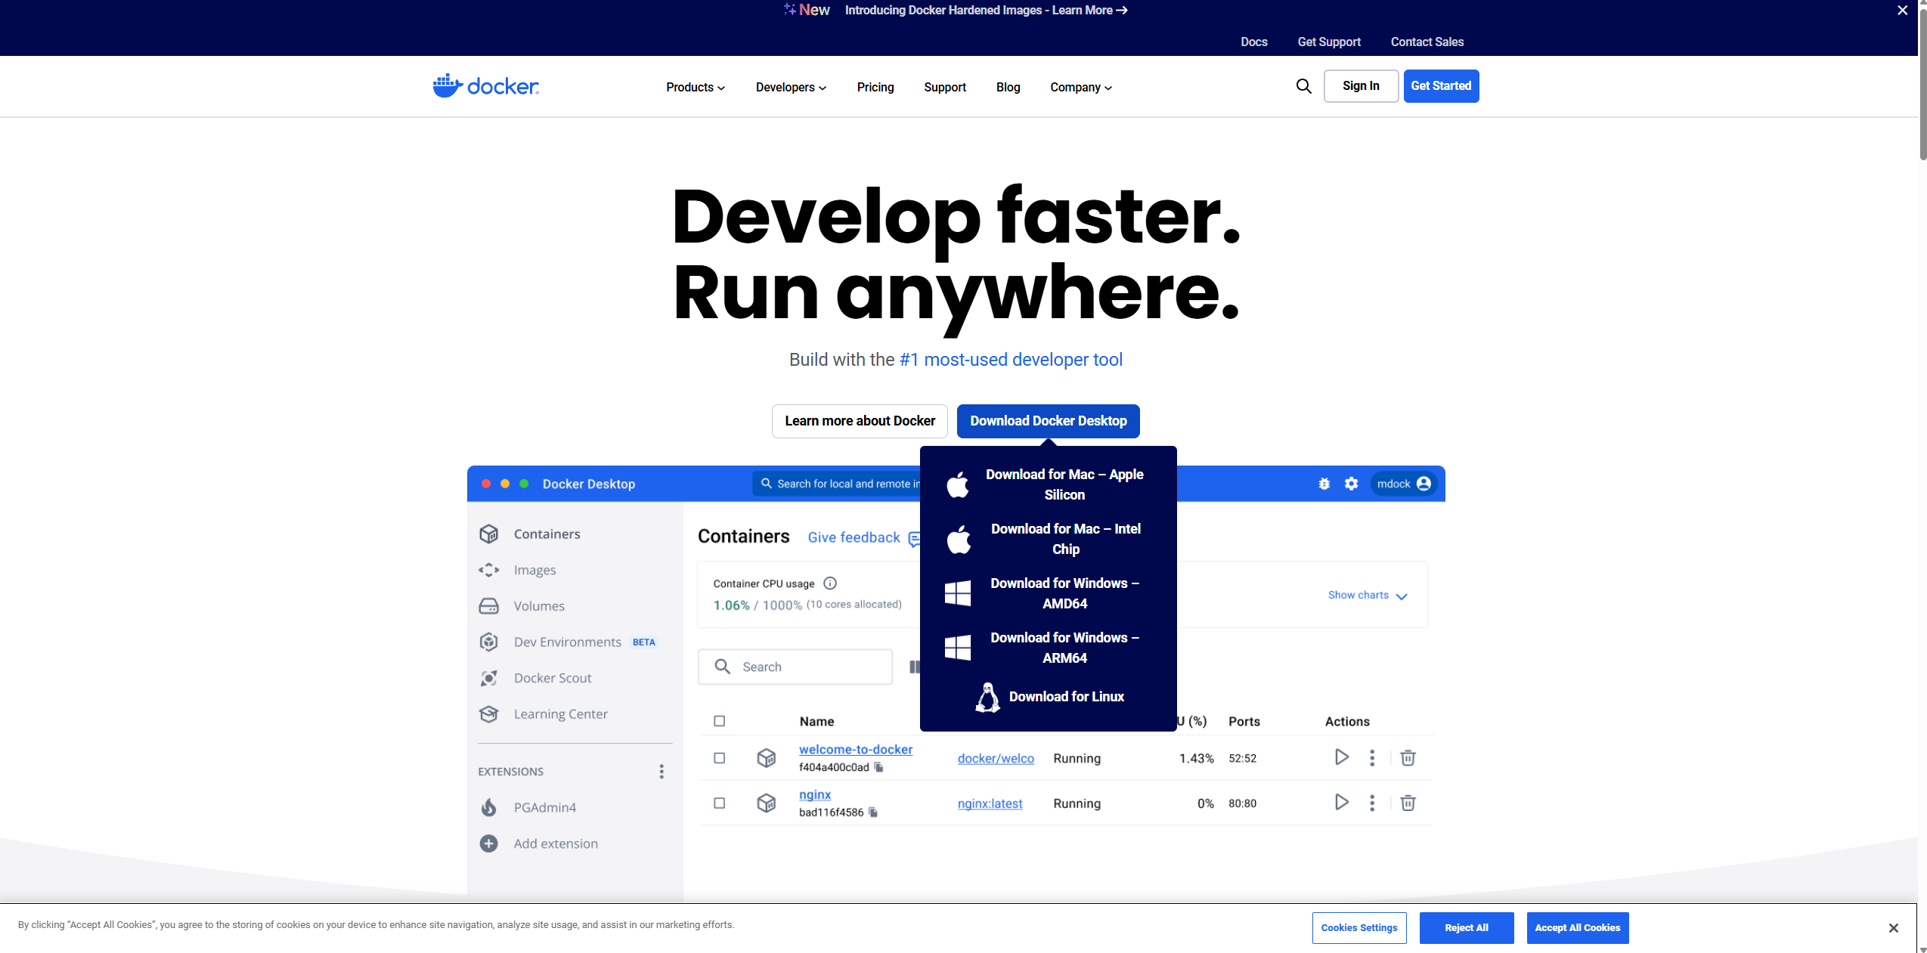
Task: Check the welcome-to-docker row checkbox
Action: coord(719,758)
